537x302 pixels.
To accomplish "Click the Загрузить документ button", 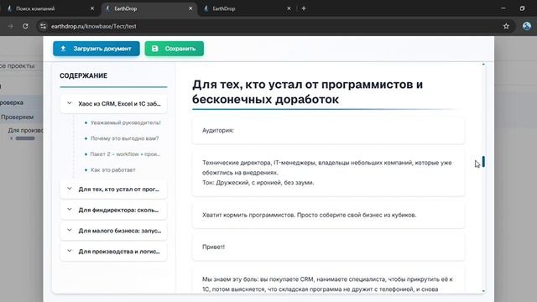I will pos(96,49).
